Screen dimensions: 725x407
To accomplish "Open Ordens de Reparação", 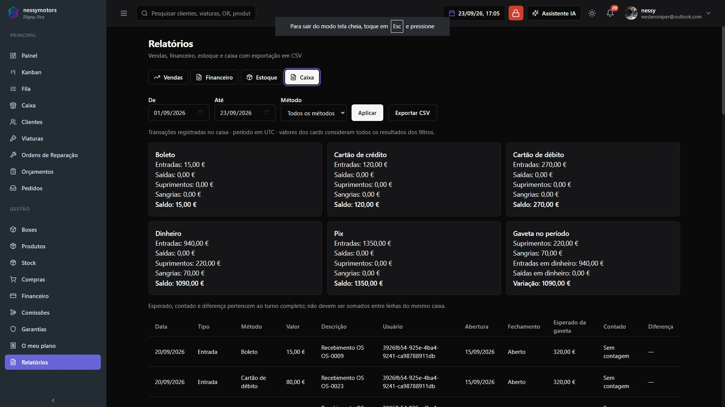I will pyautogui.click(x=53, y=155).
